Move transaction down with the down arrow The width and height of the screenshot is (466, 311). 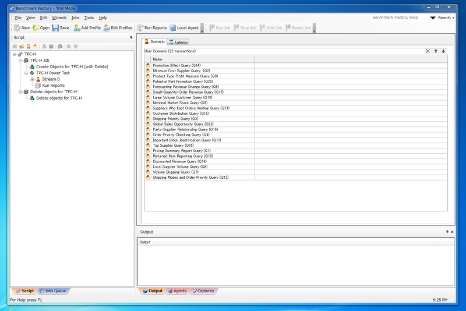point(443,51)
